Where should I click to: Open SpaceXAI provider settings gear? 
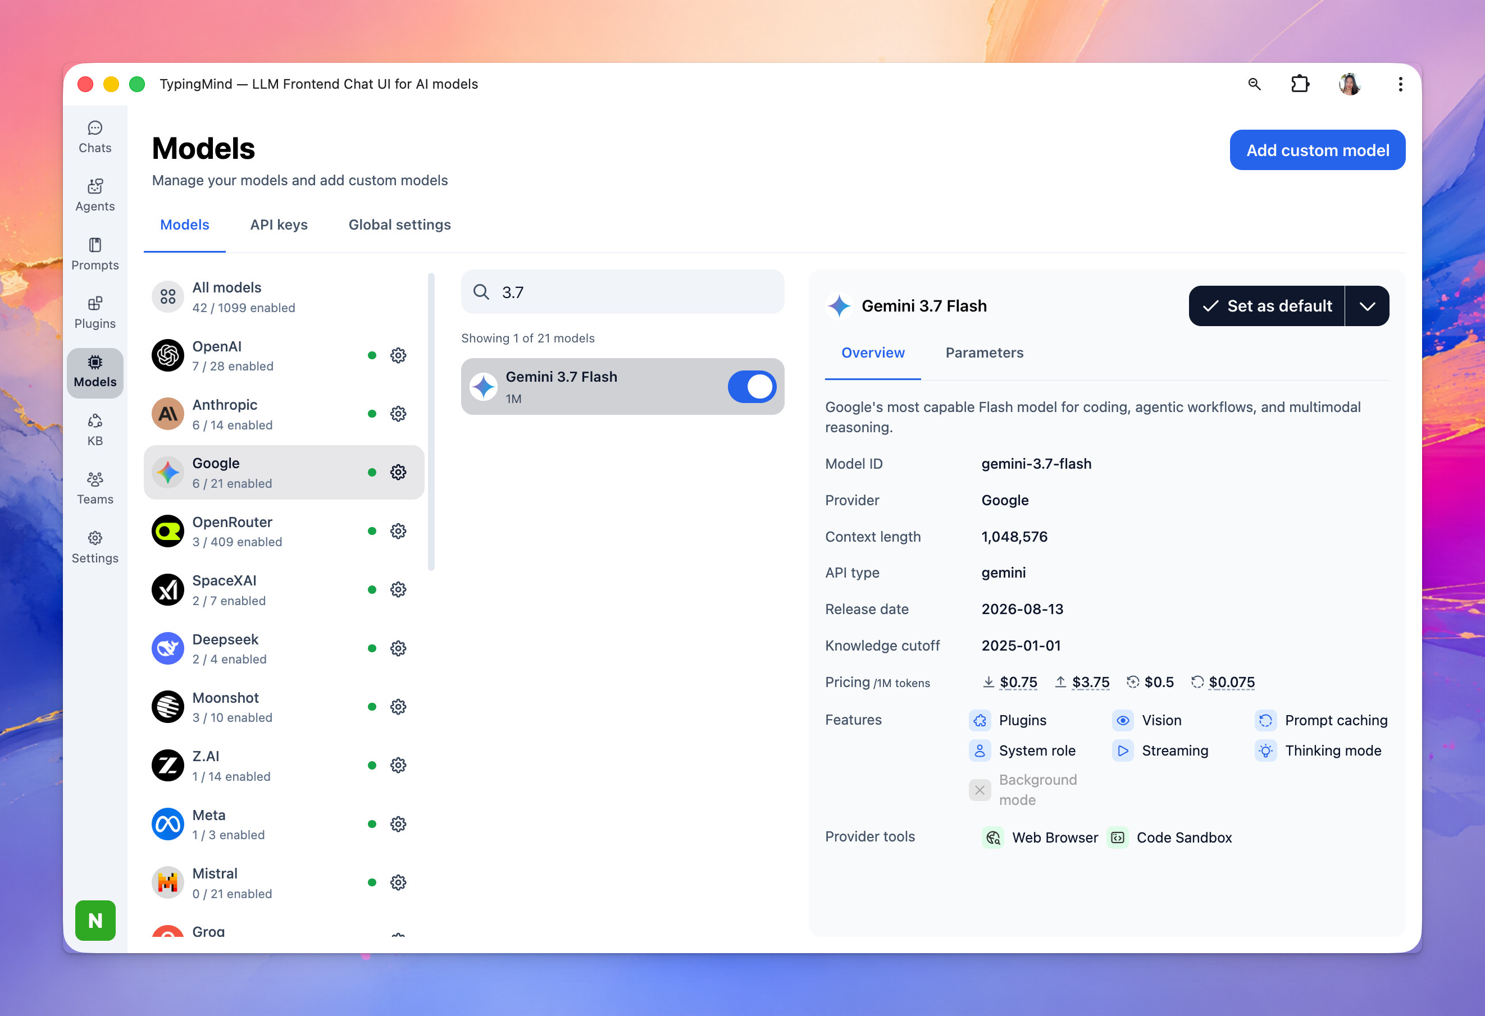point(398,589)
